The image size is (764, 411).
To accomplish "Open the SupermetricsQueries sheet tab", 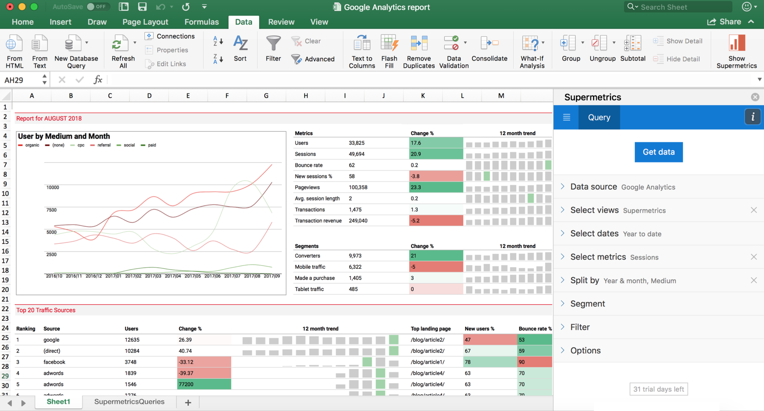I will 129,402.
